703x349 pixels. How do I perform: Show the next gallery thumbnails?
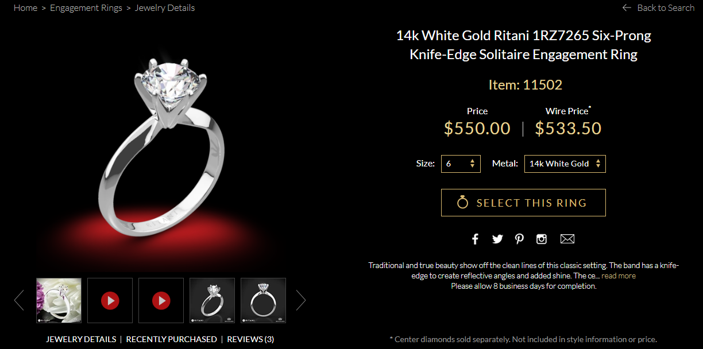pos(301,300)
